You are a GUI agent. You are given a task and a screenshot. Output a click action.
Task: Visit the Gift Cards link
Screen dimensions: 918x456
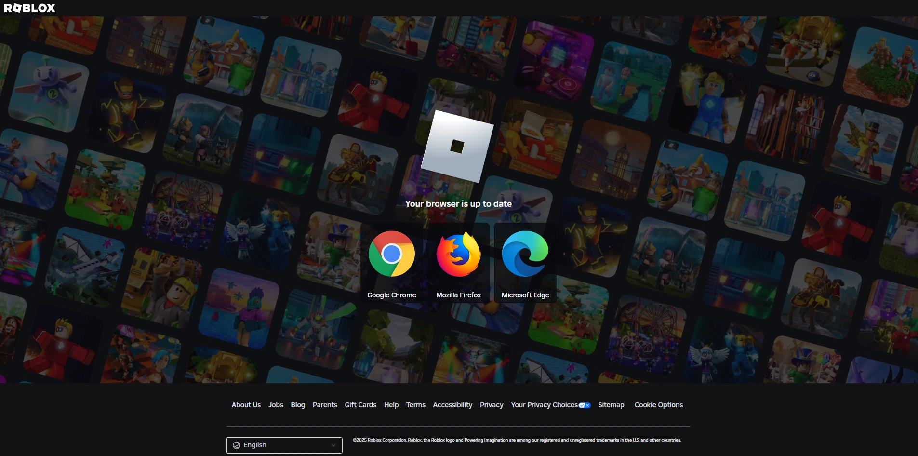[360, 405]
